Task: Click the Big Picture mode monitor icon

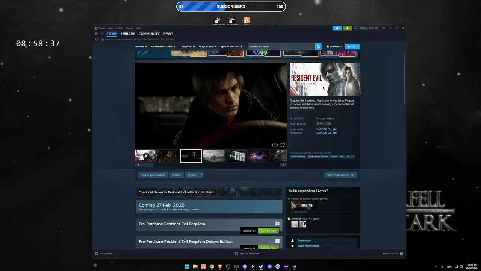Action: [x=383, y=28]
